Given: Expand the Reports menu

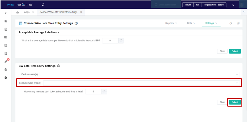Looking at the screenshot, I should click(x=171, y=23).
